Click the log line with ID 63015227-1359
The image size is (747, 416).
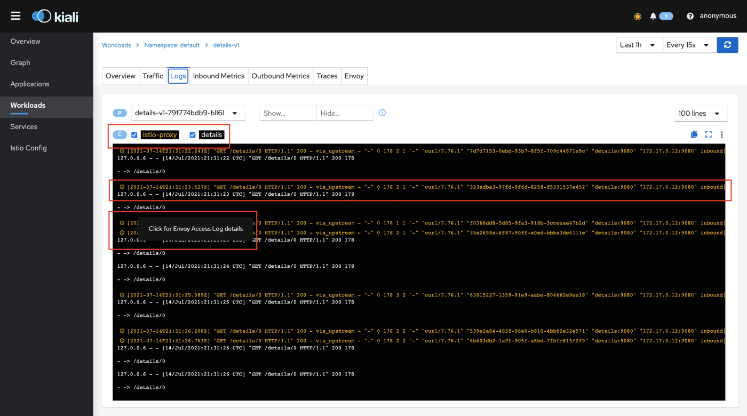pos(422,295)
